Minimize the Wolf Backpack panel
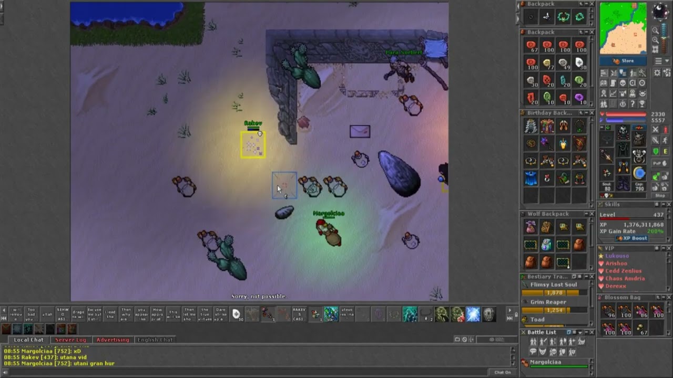This screenshot has height=378, width=673. coord(586,214)
